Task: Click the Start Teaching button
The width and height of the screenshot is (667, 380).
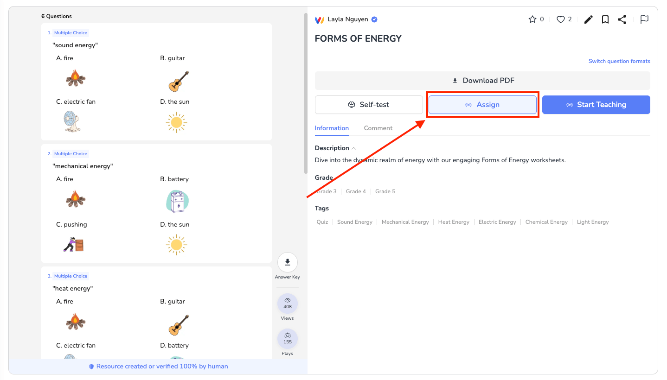Action: tap(596, 105)
